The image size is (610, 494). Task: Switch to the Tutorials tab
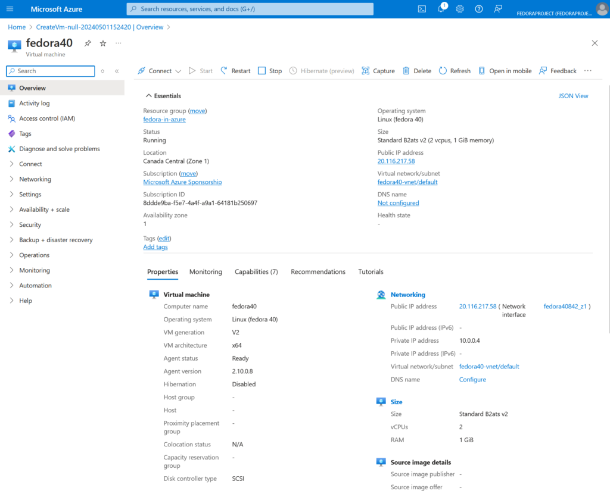[371, 271]
